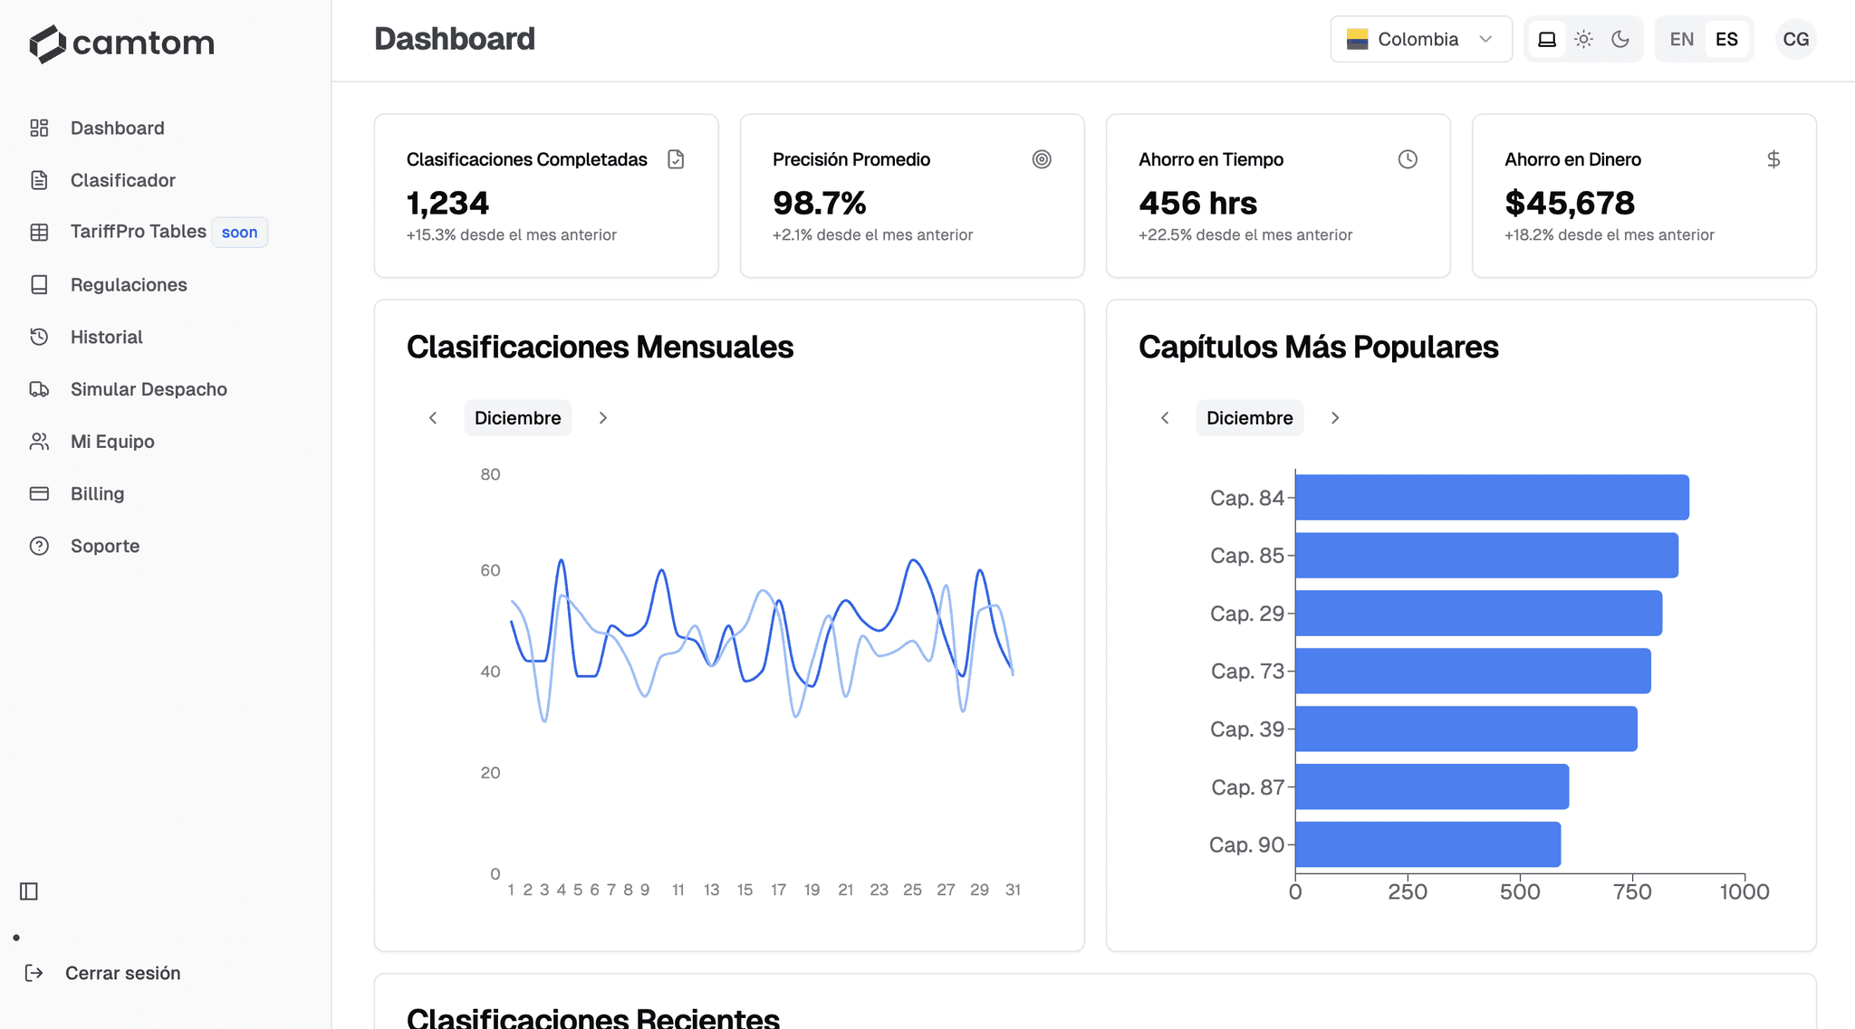Click the $45,678 savings value
Image resolution: width=1855 pixels, height=1029 pixels.
coord(1570,203)
